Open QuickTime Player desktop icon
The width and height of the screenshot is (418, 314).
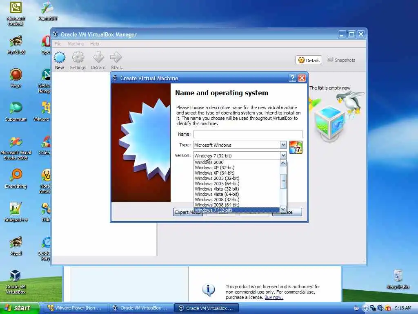pyautogui.click(x=45, y=248)
